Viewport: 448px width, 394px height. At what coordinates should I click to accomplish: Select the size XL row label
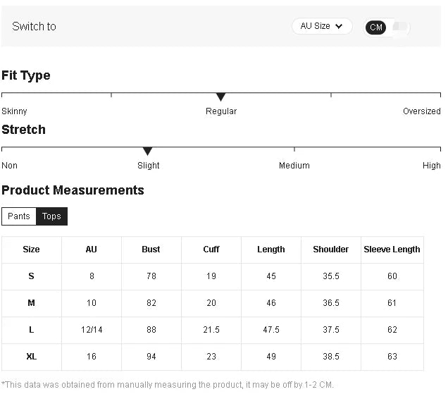point(31,357)
